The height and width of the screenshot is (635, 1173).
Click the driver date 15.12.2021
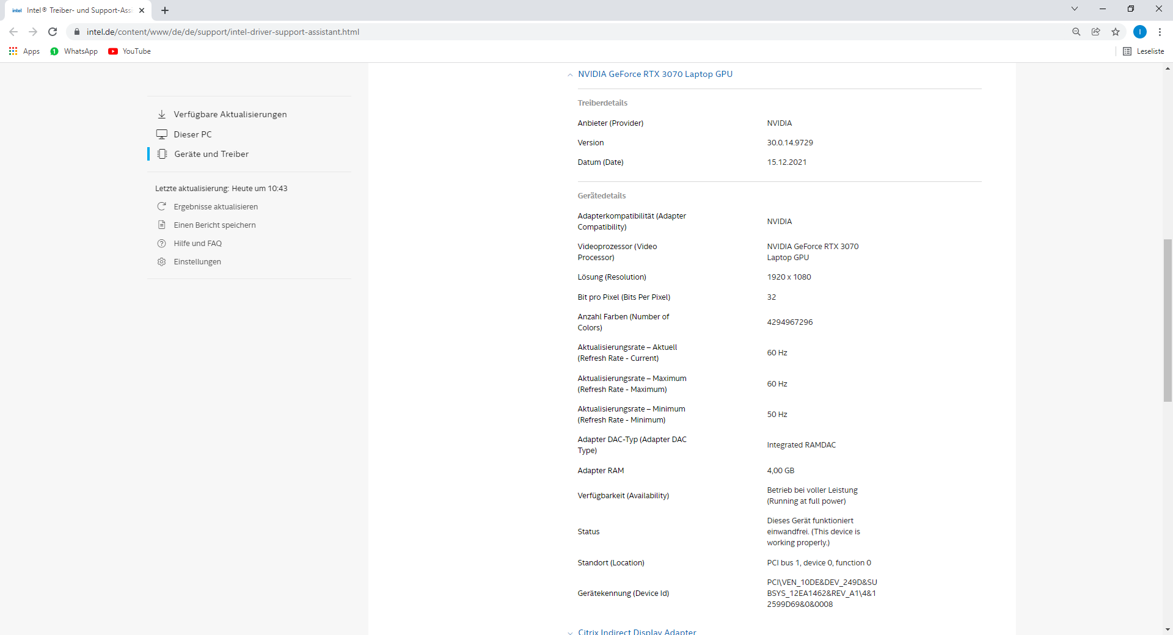tap(787, 162)
